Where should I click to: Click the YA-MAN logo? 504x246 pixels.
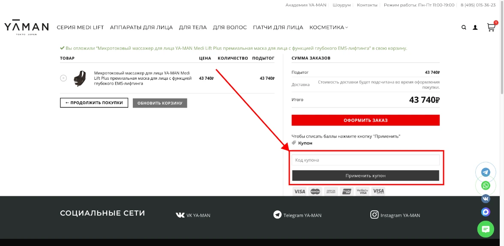point(27,27)
